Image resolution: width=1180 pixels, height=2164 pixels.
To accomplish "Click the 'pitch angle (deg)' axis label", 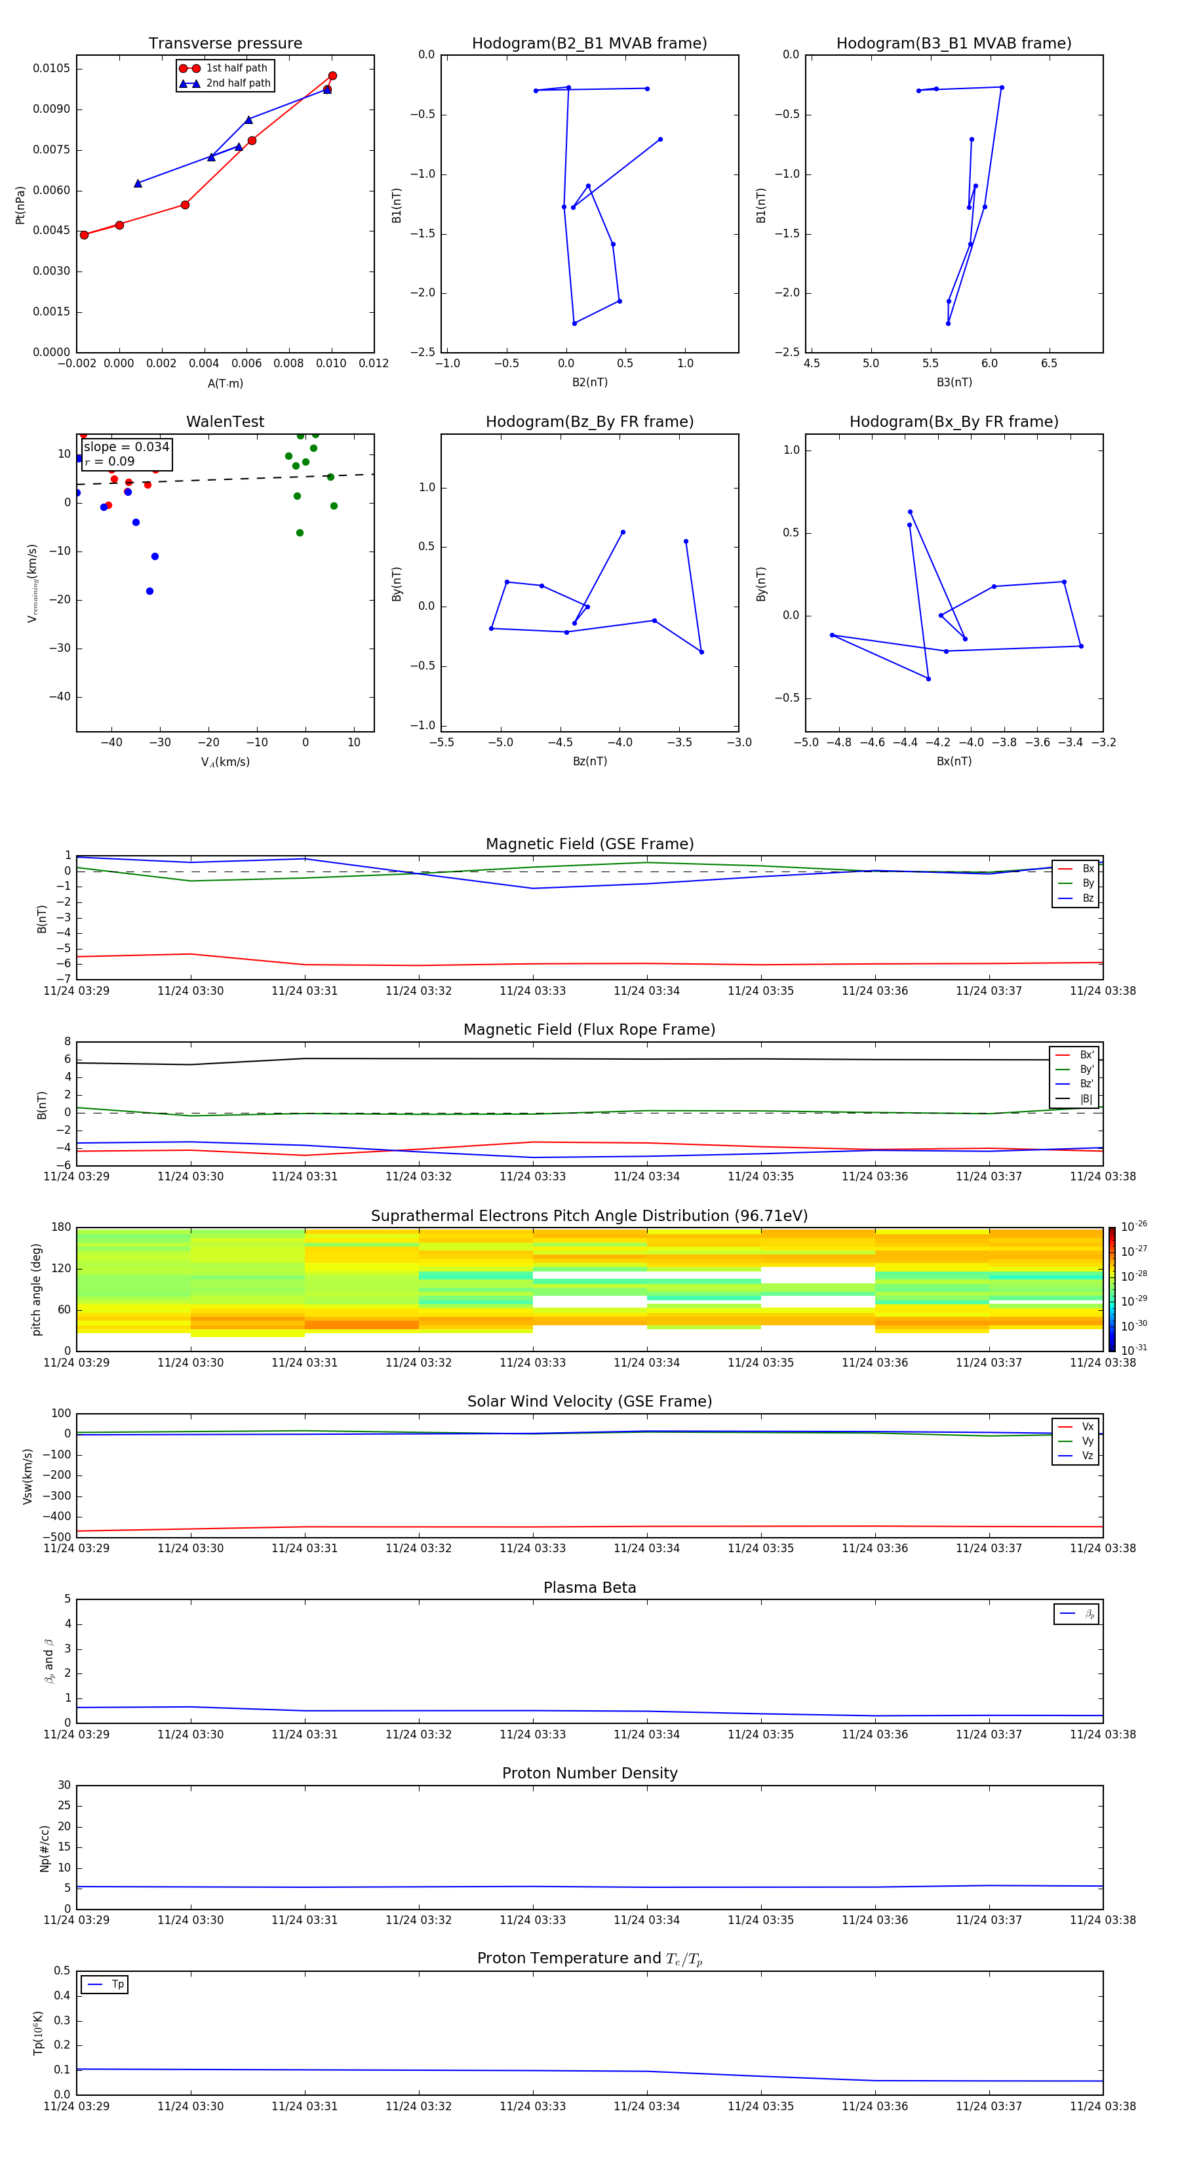I will (x=36, y=1289).
